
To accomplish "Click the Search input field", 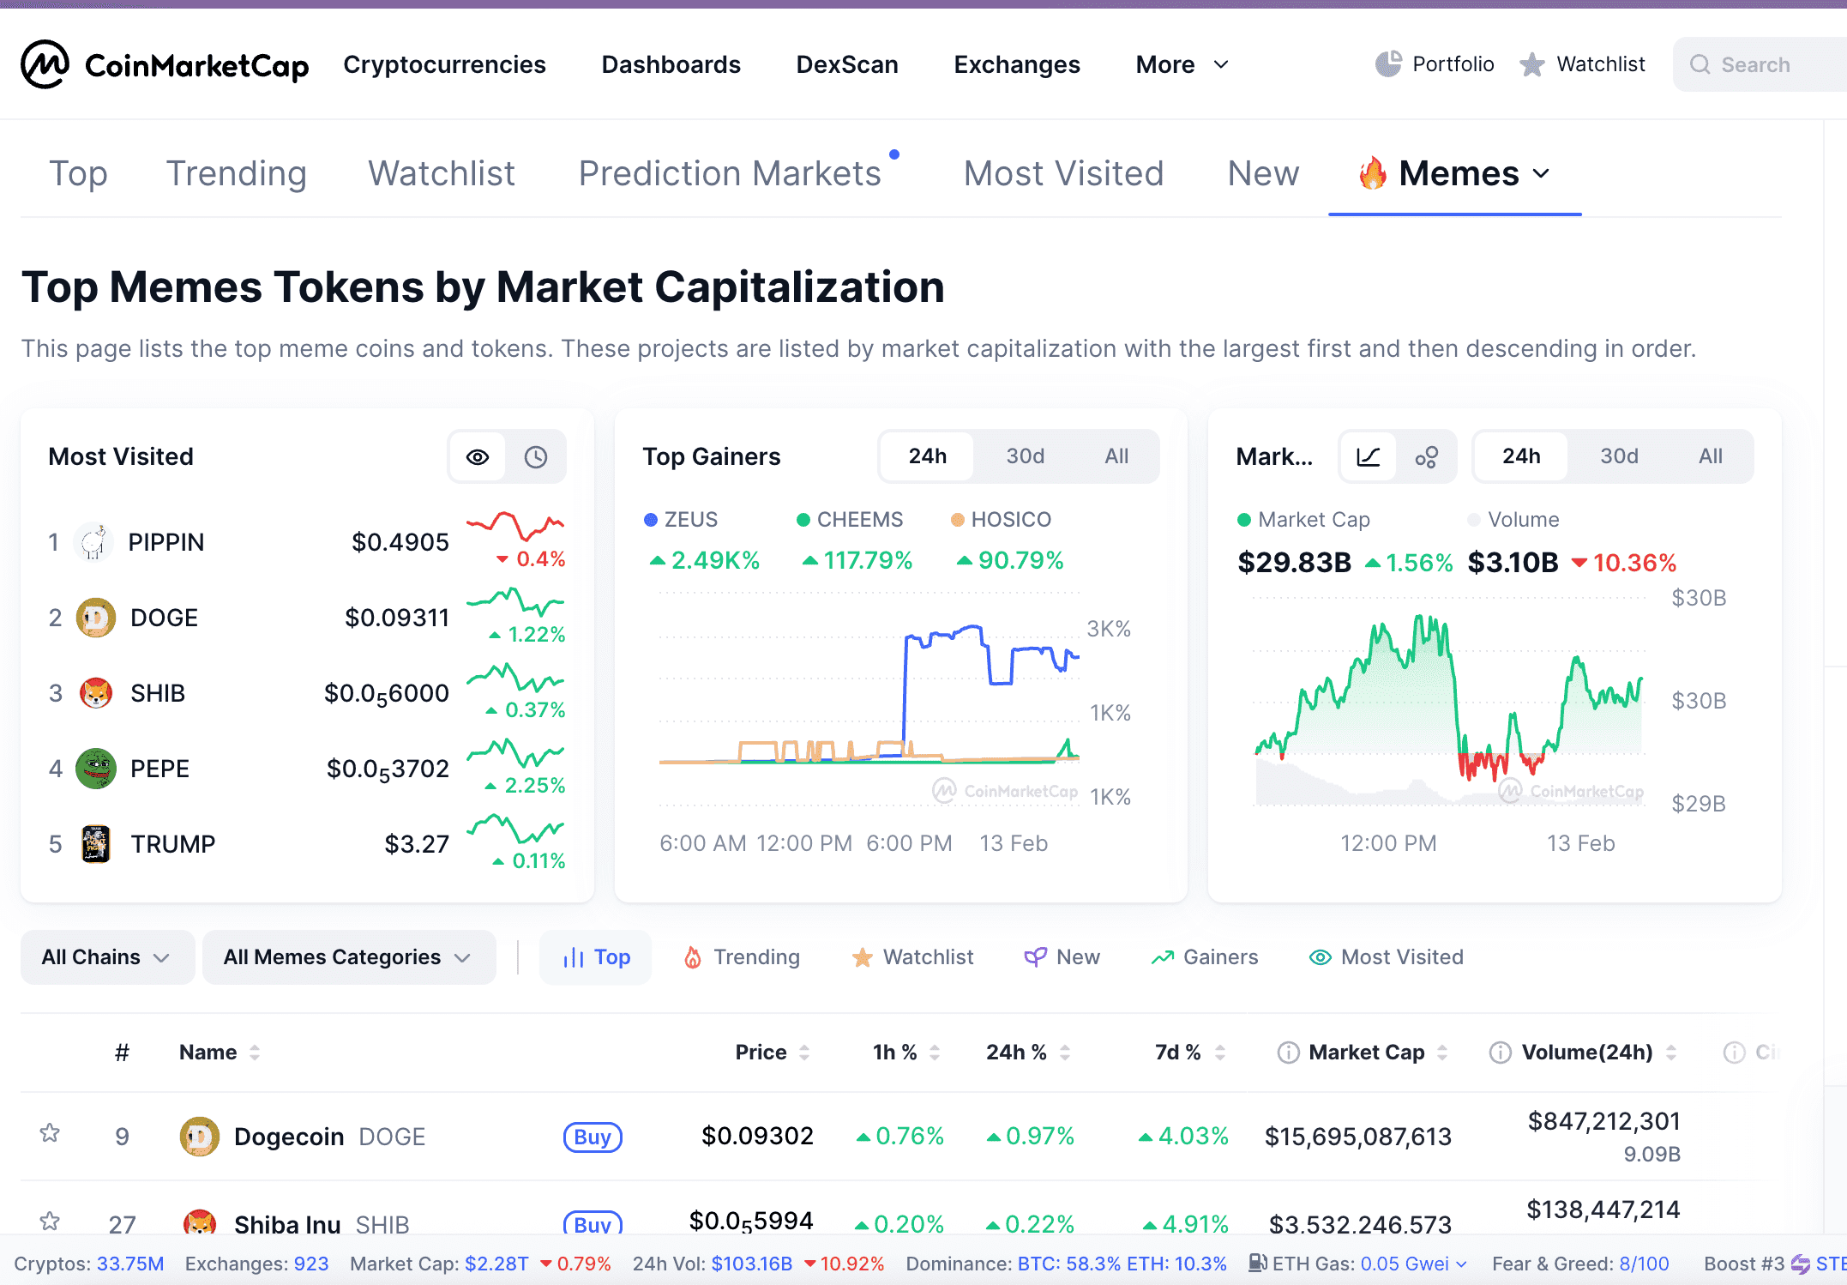I will [x=1766, y=65].
